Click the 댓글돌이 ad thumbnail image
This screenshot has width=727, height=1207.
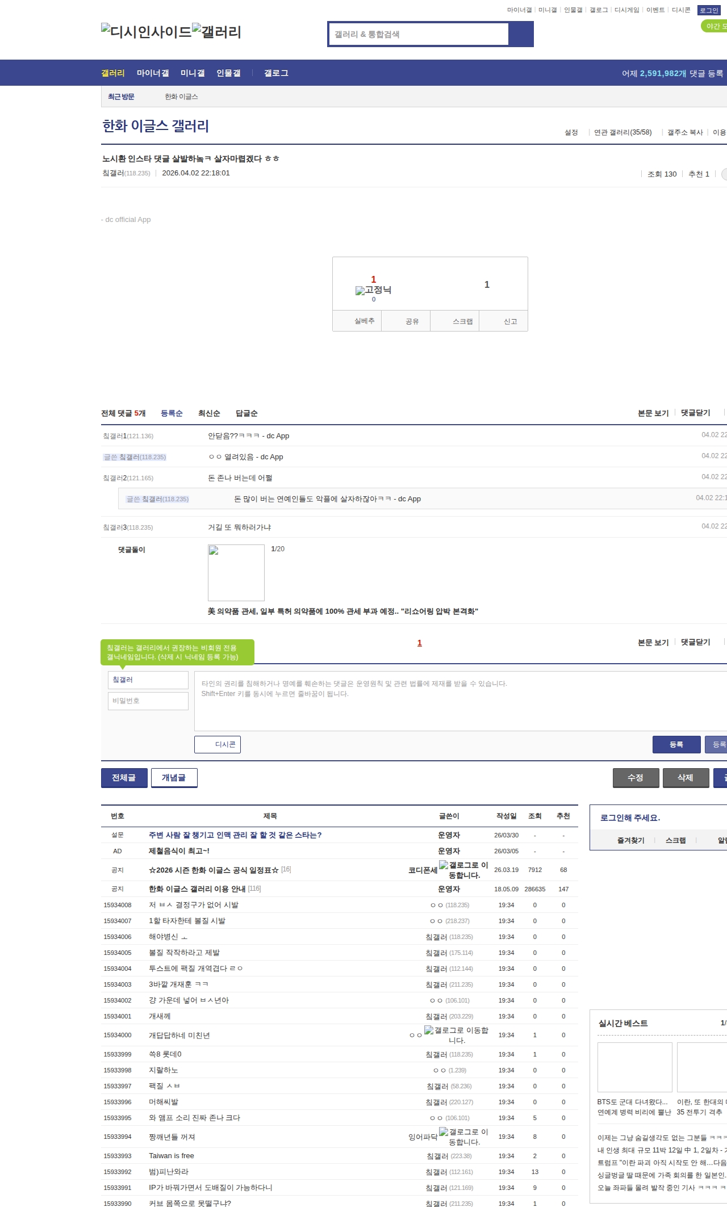tap(236, 572)
